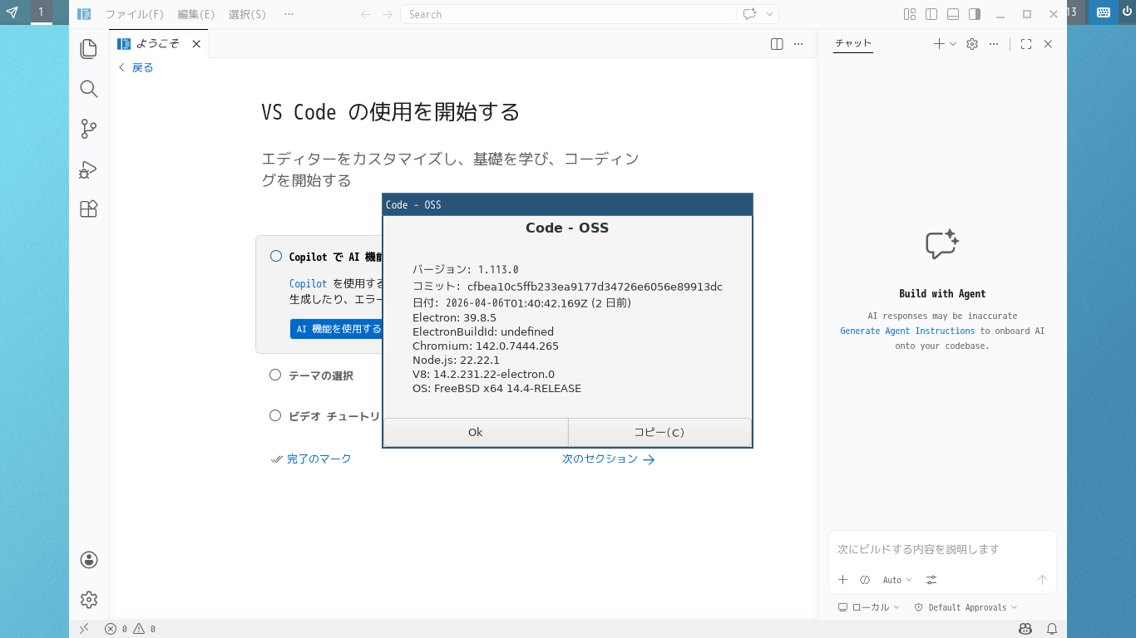Screen dimensions: 1136x638
Task: Click the agent mode icon in chat input
Action: (x=865, y=580)
